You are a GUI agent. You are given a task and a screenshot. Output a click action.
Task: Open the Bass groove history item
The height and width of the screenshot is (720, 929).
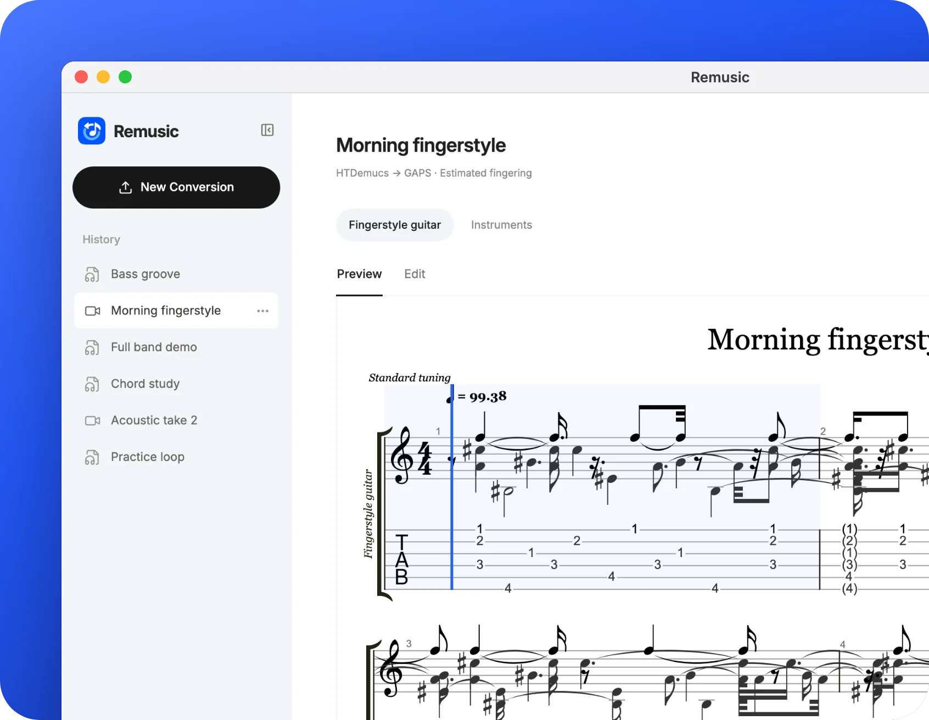(176, 274)
